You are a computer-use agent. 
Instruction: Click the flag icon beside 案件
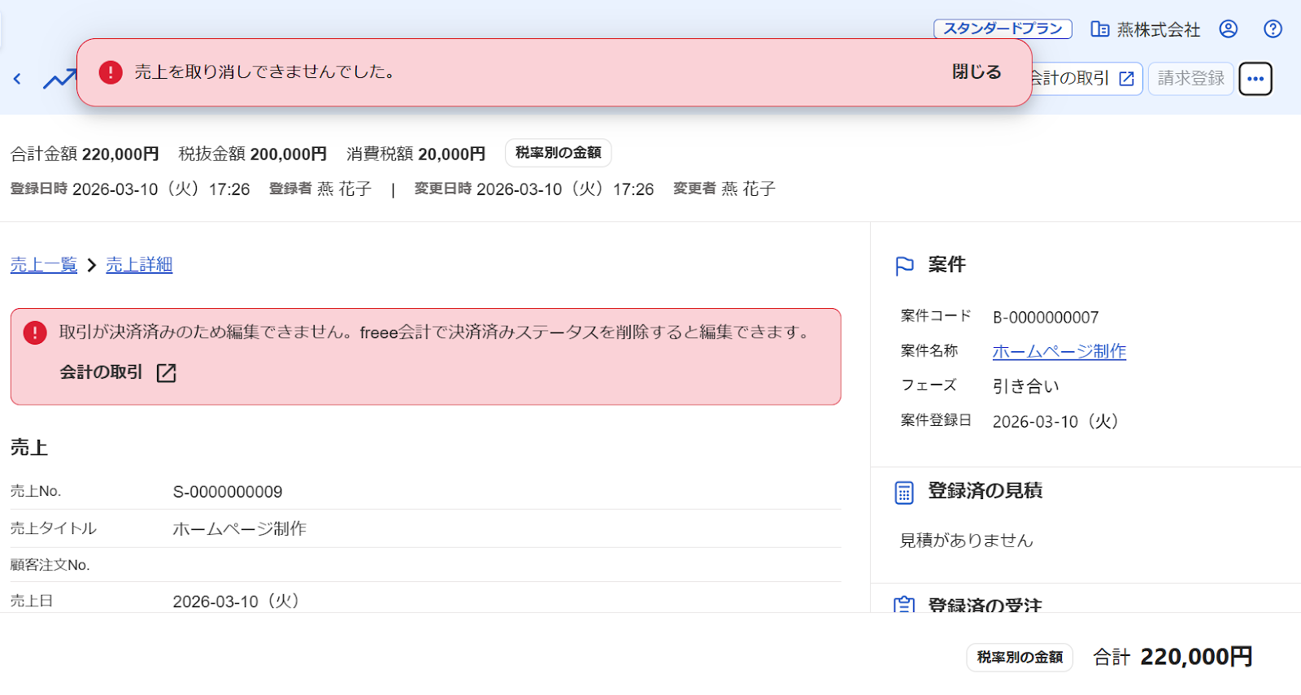tap(904, 266)
